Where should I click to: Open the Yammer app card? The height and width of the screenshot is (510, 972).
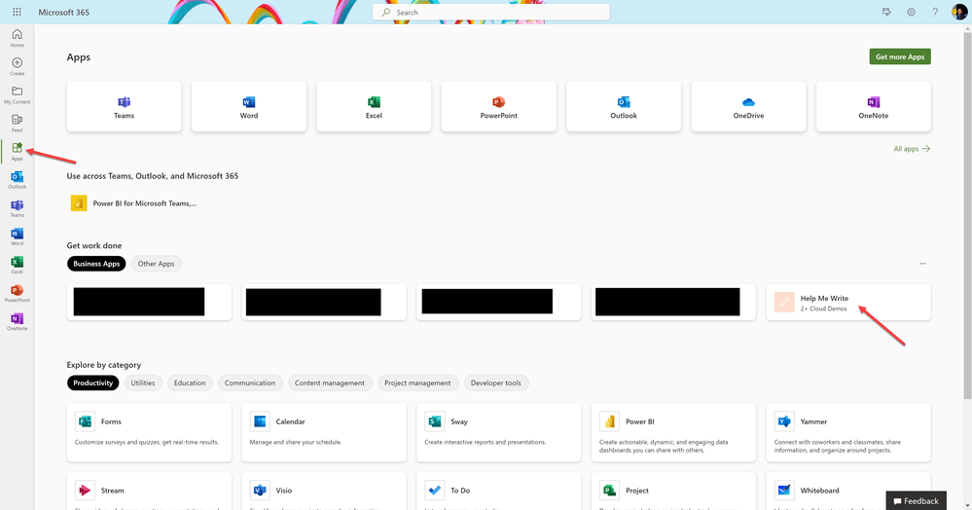(848, 432)
